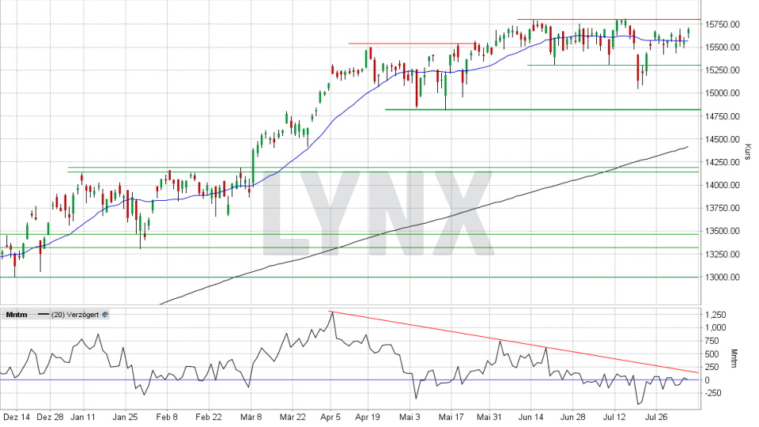Click the 15750.00 price axis label

pyautogui.click(x=722, y=25)
